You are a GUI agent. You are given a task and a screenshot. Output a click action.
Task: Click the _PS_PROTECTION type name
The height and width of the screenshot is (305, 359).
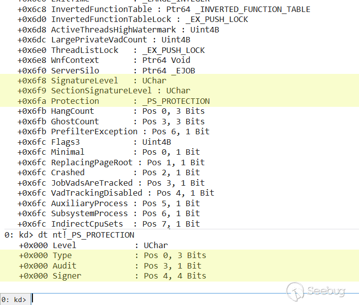click(x=176, y=101)
